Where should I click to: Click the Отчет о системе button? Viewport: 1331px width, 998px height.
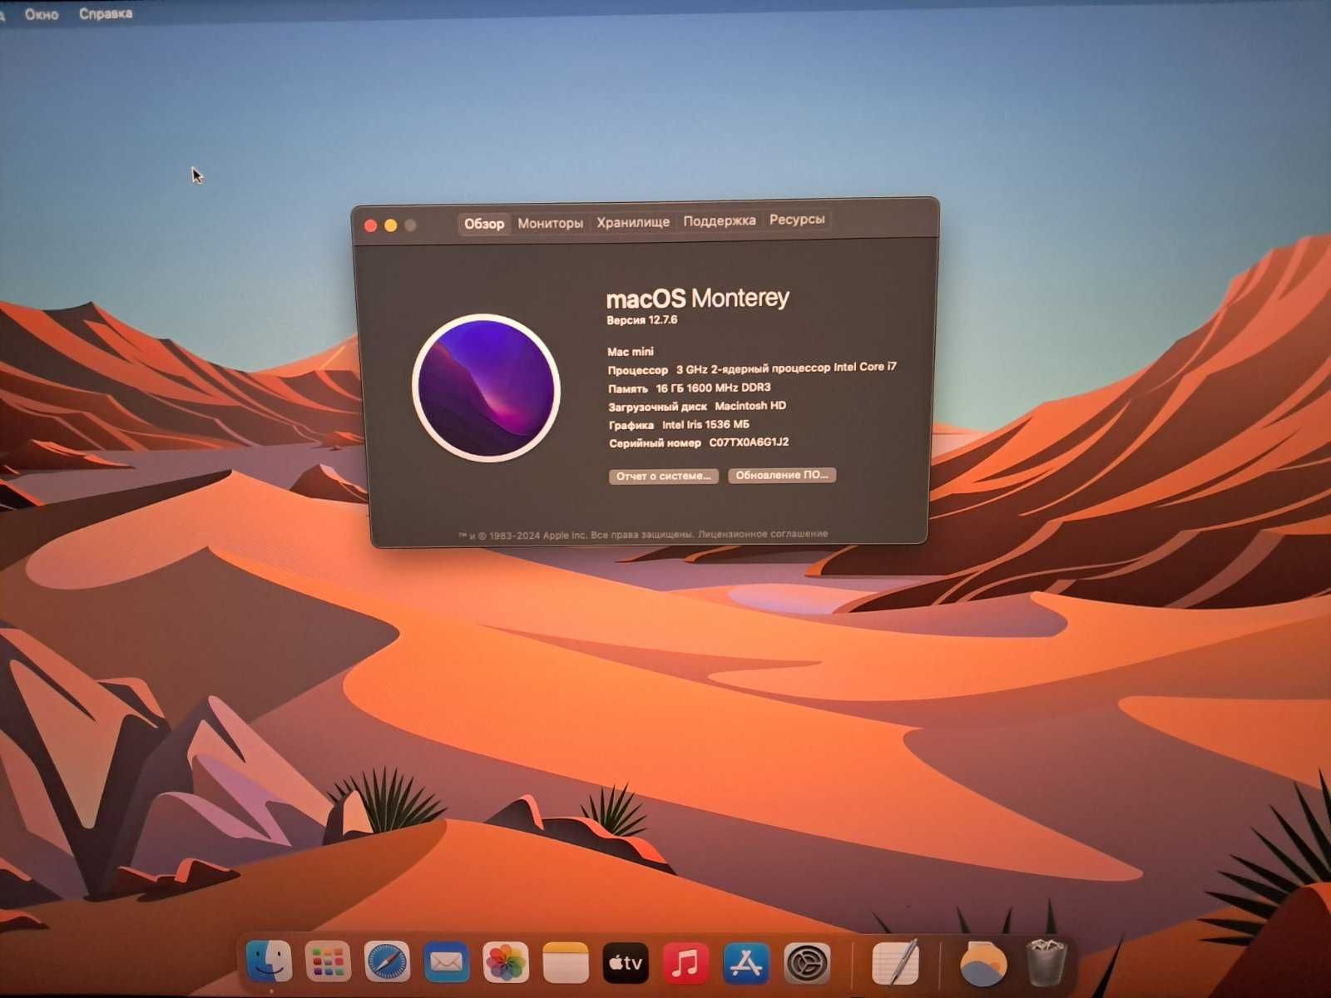(663, 477)
